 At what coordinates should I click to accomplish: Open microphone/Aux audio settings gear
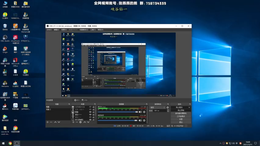(x=144, y=112)
